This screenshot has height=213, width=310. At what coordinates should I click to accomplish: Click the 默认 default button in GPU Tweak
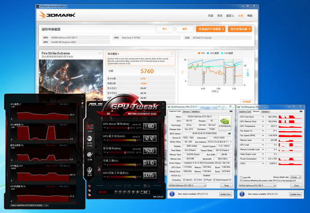147,186
